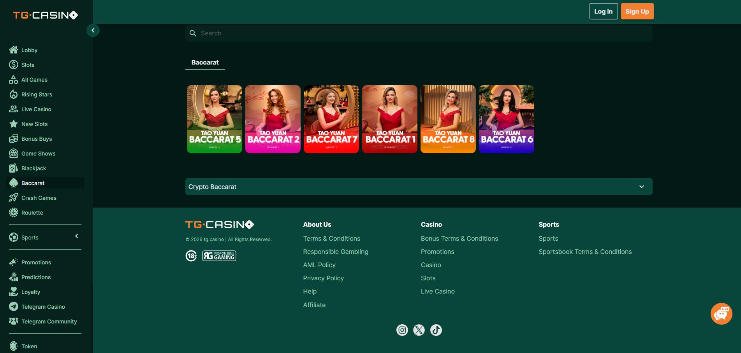Open the Instagram social icon
741x353 pixels.
(x=402, y=330)
